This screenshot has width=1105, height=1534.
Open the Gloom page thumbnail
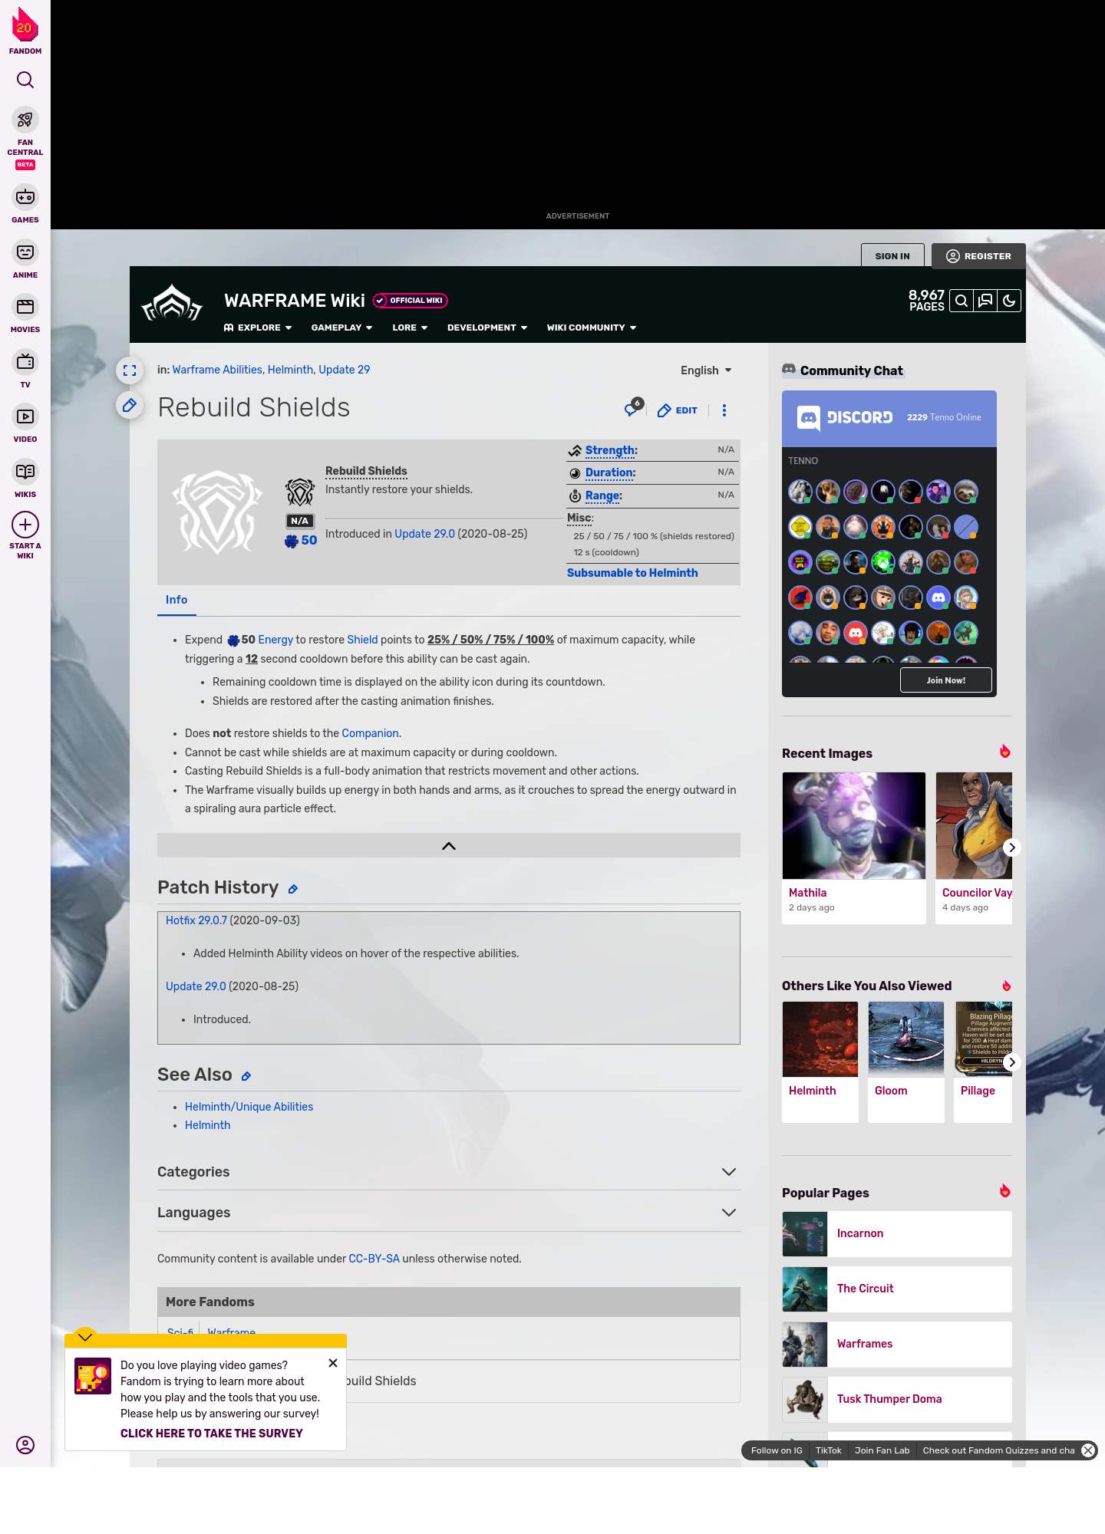pos(906,1039)
